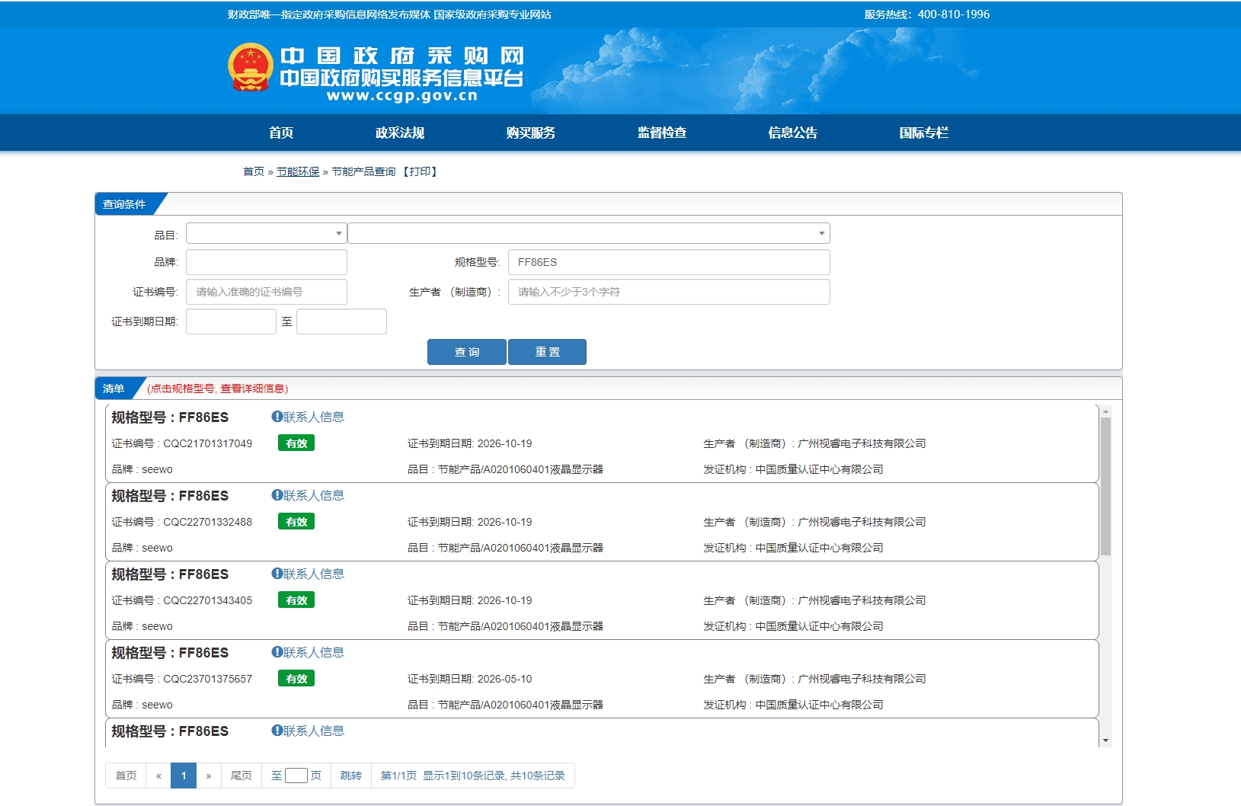
Task: Follow the 节能环保 breadcrumb link
Action: click(x=298, y=171)
